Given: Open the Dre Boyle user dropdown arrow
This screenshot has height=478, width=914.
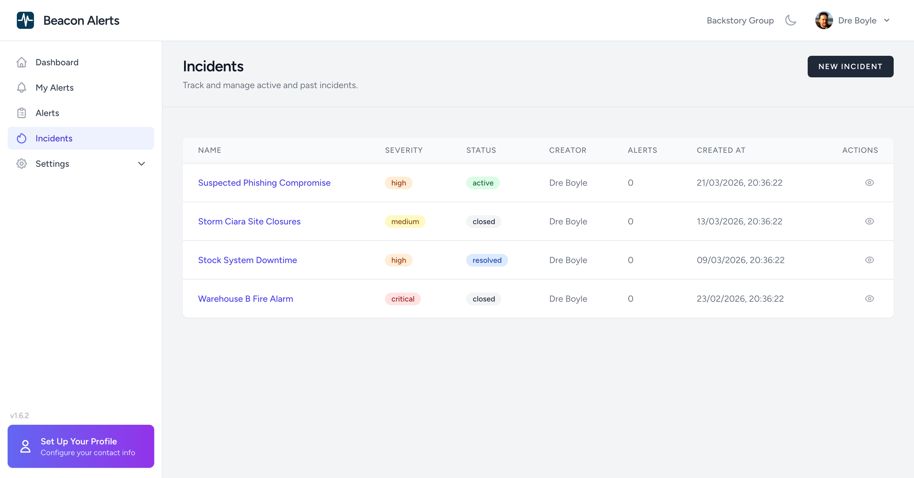Looking at the screenshot, I should [887, 20].
